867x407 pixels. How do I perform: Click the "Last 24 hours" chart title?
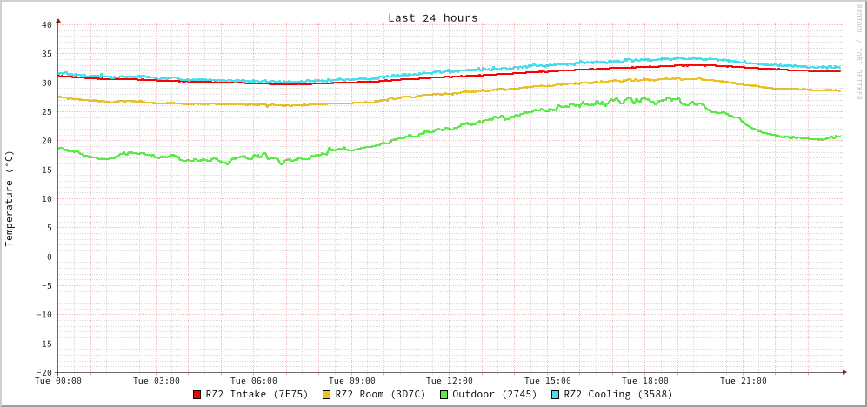point(432,17)
